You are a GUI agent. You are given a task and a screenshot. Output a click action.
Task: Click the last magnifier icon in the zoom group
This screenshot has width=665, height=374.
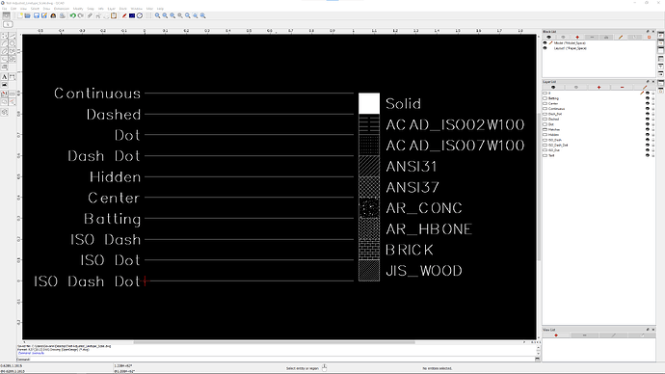[203, 15]
